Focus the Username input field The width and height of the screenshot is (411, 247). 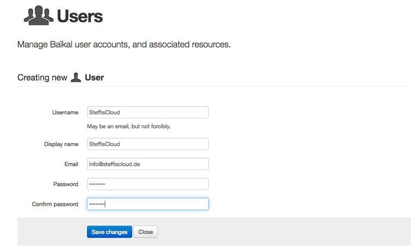(x=147, y=112)
